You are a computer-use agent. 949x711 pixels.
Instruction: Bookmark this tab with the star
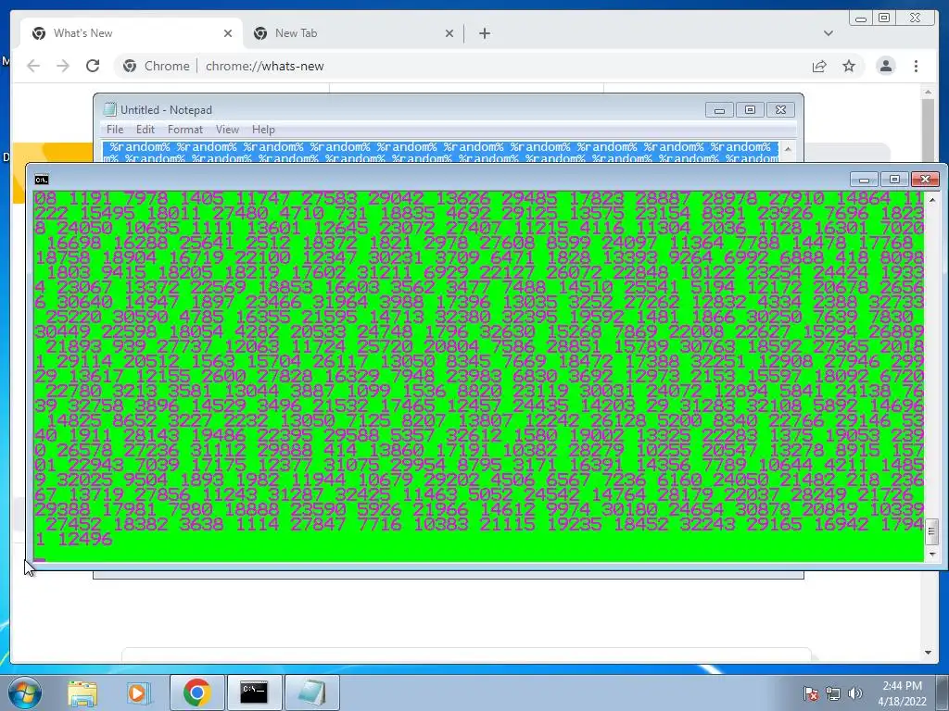click(849, 66)
